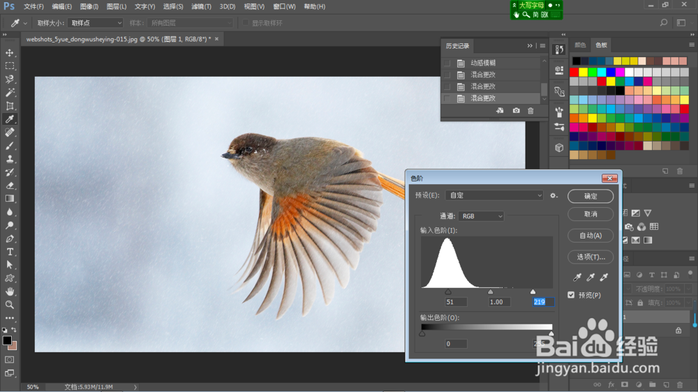The image size is (698, 392).
Task: Open the 图层(L) menu
Action: click(117, 7)
